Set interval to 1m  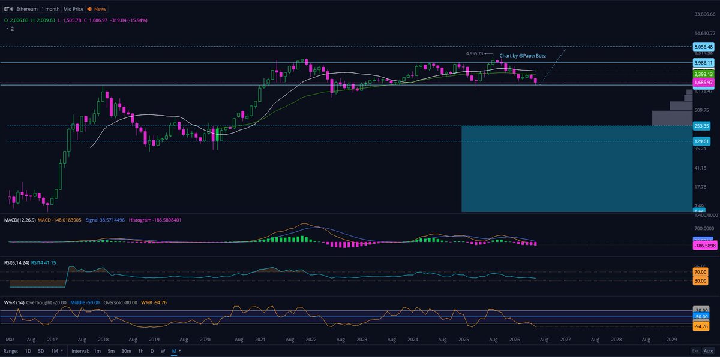click(x=97, y=350)
